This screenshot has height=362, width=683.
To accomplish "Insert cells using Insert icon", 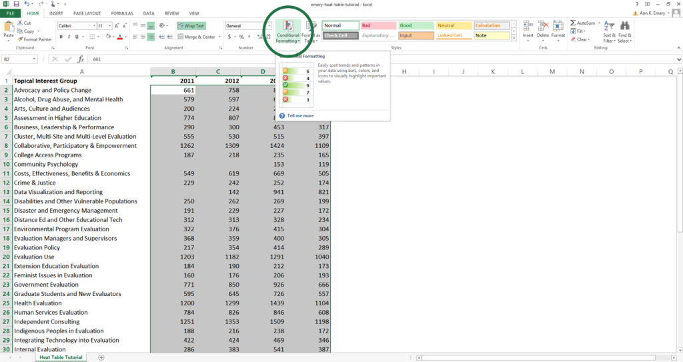I will click(528, 27).
